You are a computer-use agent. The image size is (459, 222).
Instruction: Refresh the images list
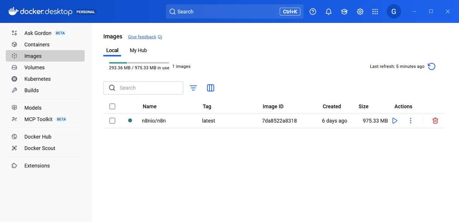pyautogui.click(x=432, y=66)
